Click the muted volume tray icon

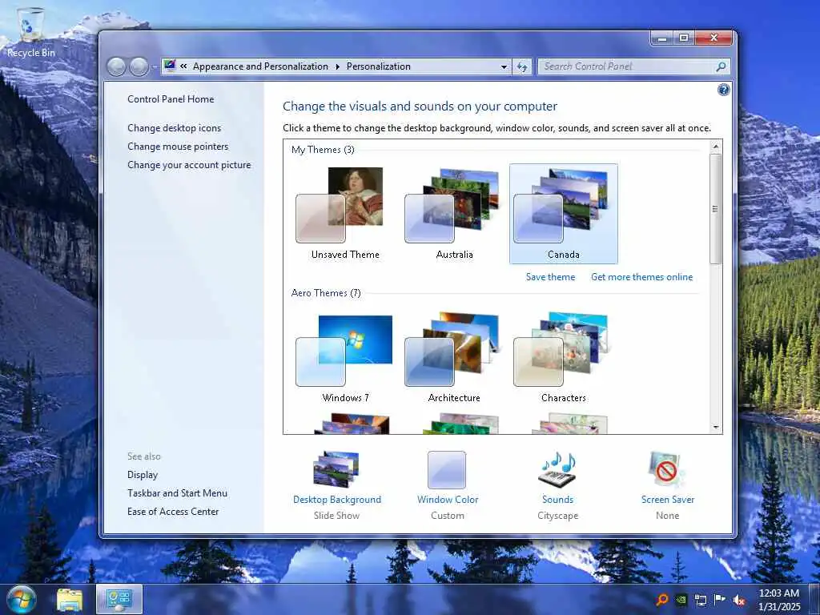739,600
